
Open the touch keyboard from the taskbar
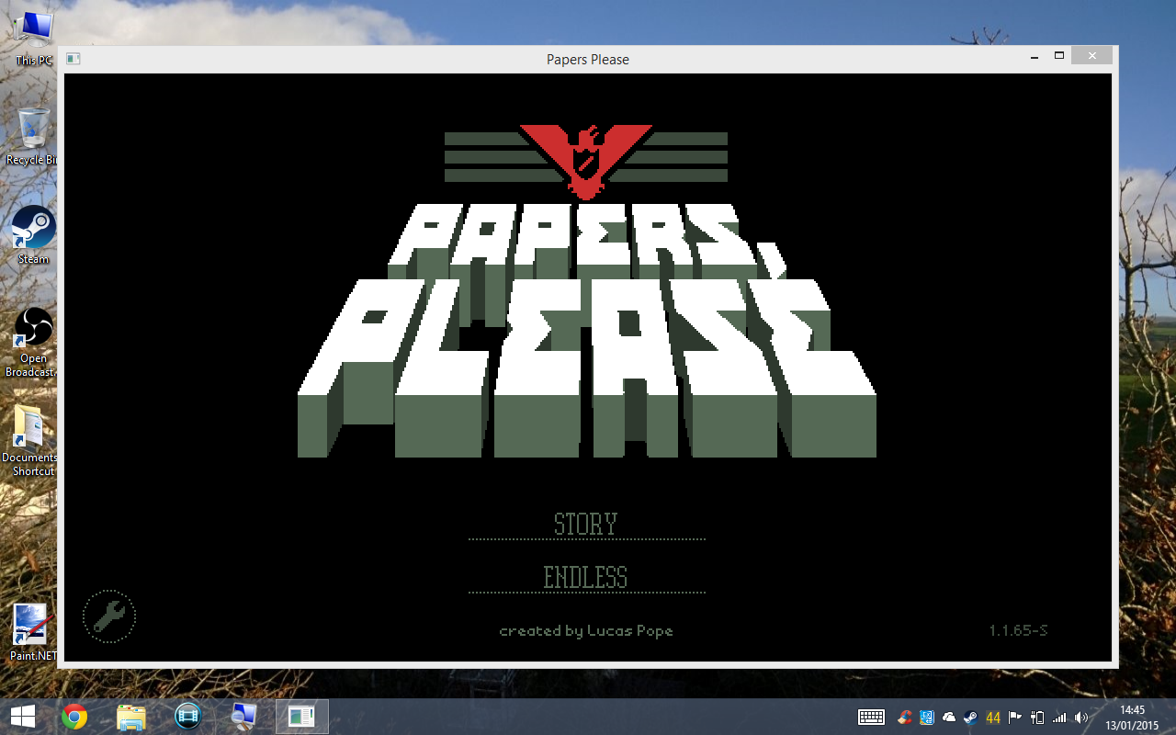[871, 718]
